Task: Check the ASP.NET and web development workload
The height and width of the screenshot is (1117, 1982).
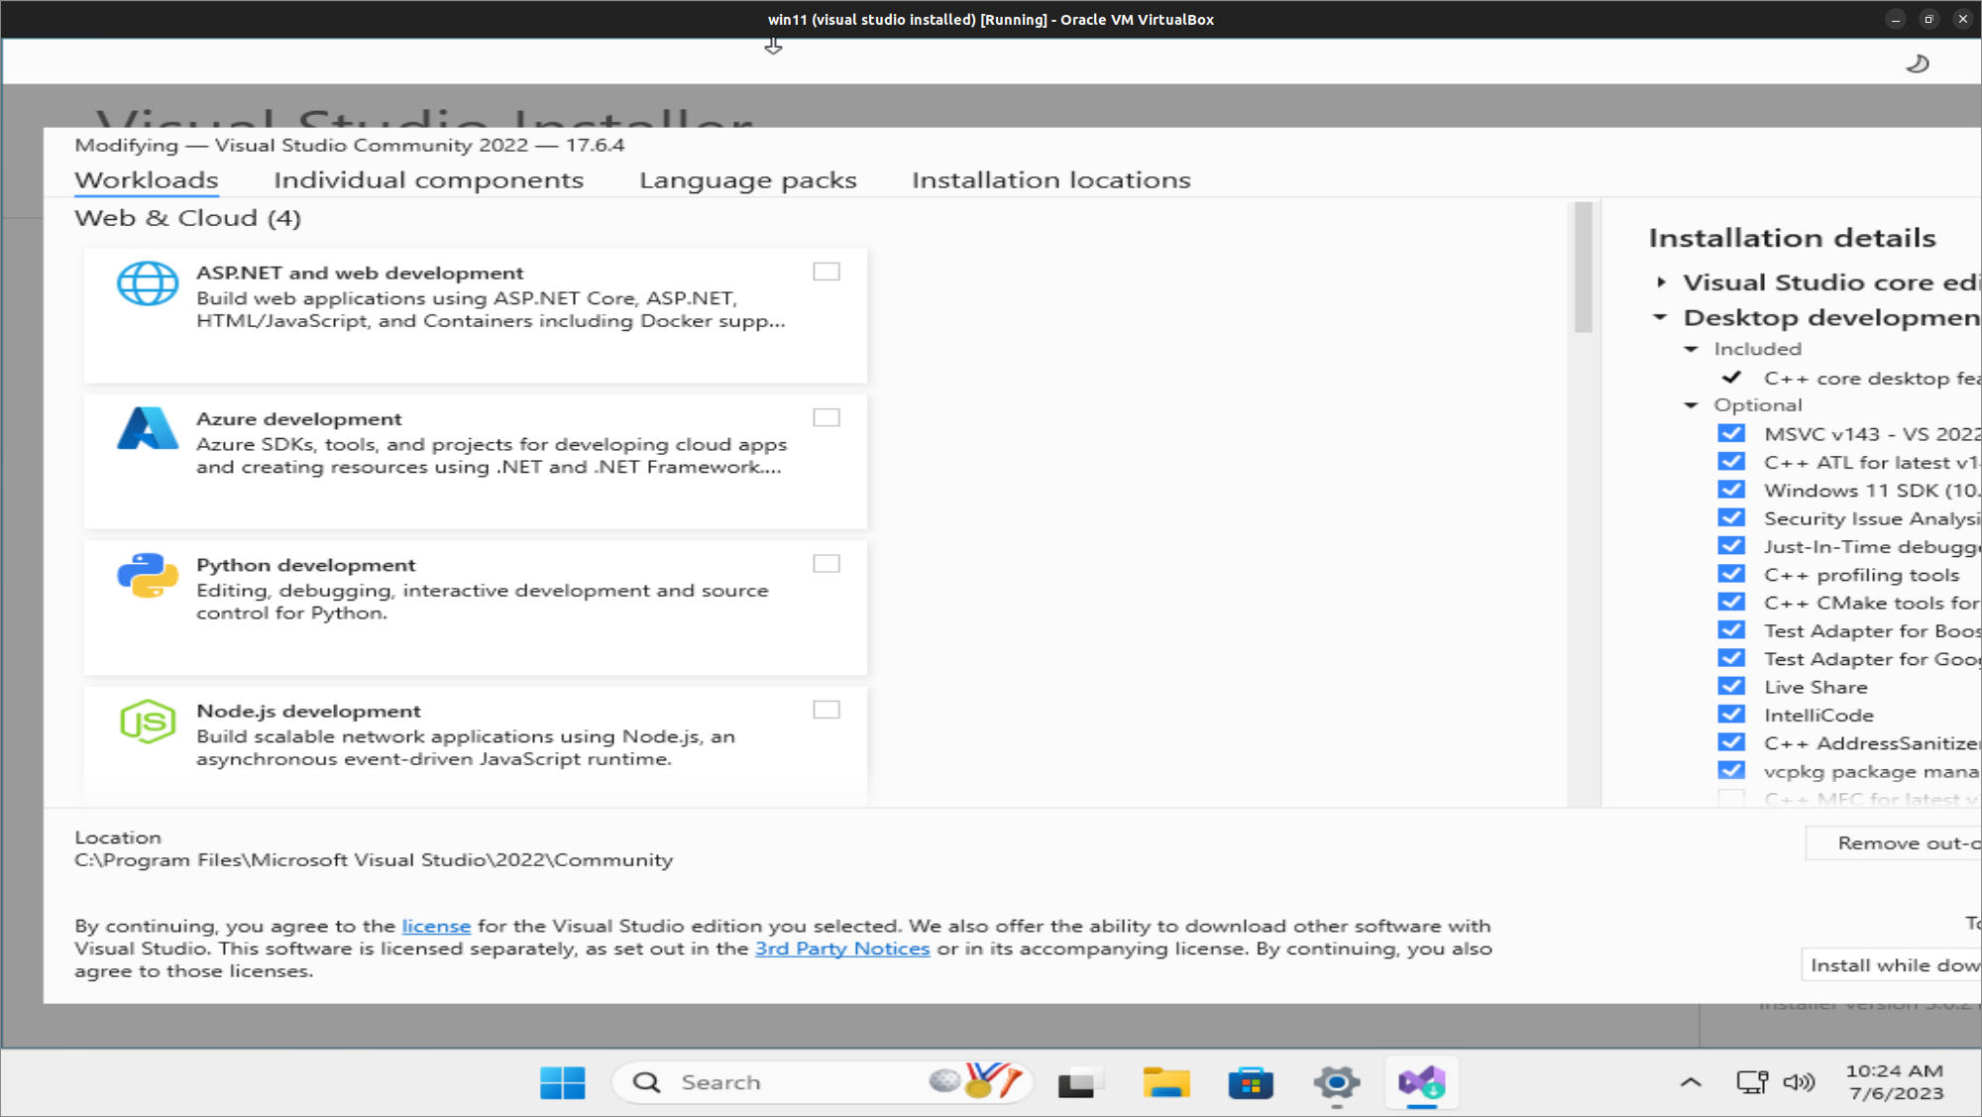Action: [x=826, y=272]
